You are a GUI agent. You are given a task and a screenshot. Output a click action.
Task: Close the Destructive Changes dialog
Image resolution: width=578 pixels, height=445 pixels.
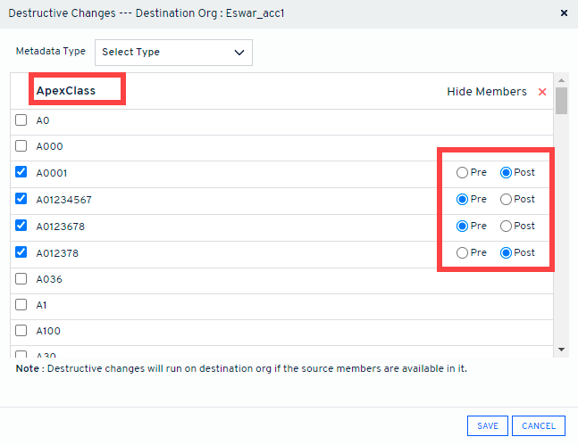(563, 13)
